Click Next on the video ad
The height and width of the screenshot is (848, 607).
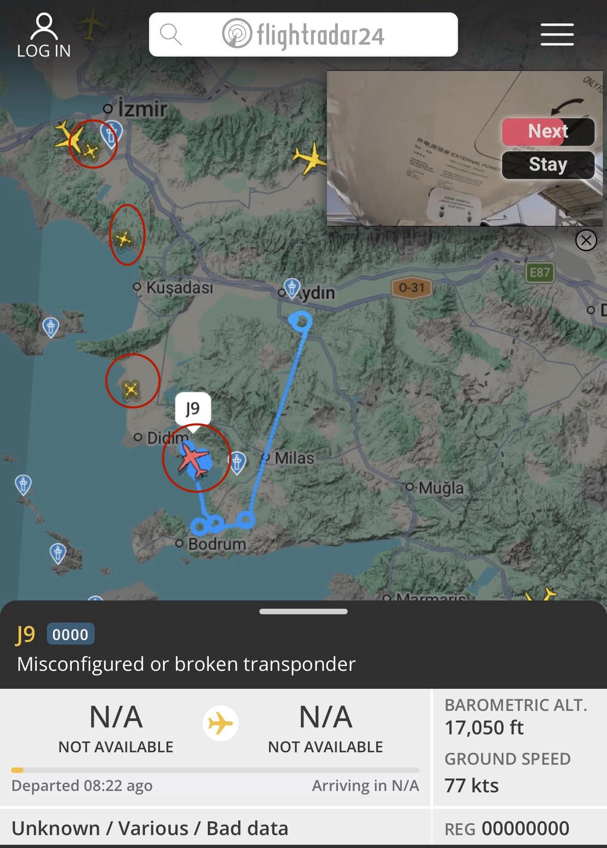(x=548, y=132)
